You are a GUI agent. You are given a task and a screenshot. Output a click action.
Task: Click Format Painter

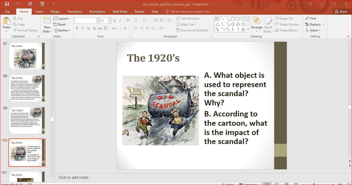25,30
